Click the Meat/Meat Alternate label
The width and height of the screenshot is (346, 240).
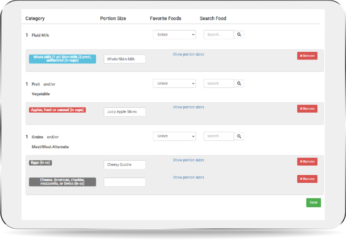click(50, 147)
